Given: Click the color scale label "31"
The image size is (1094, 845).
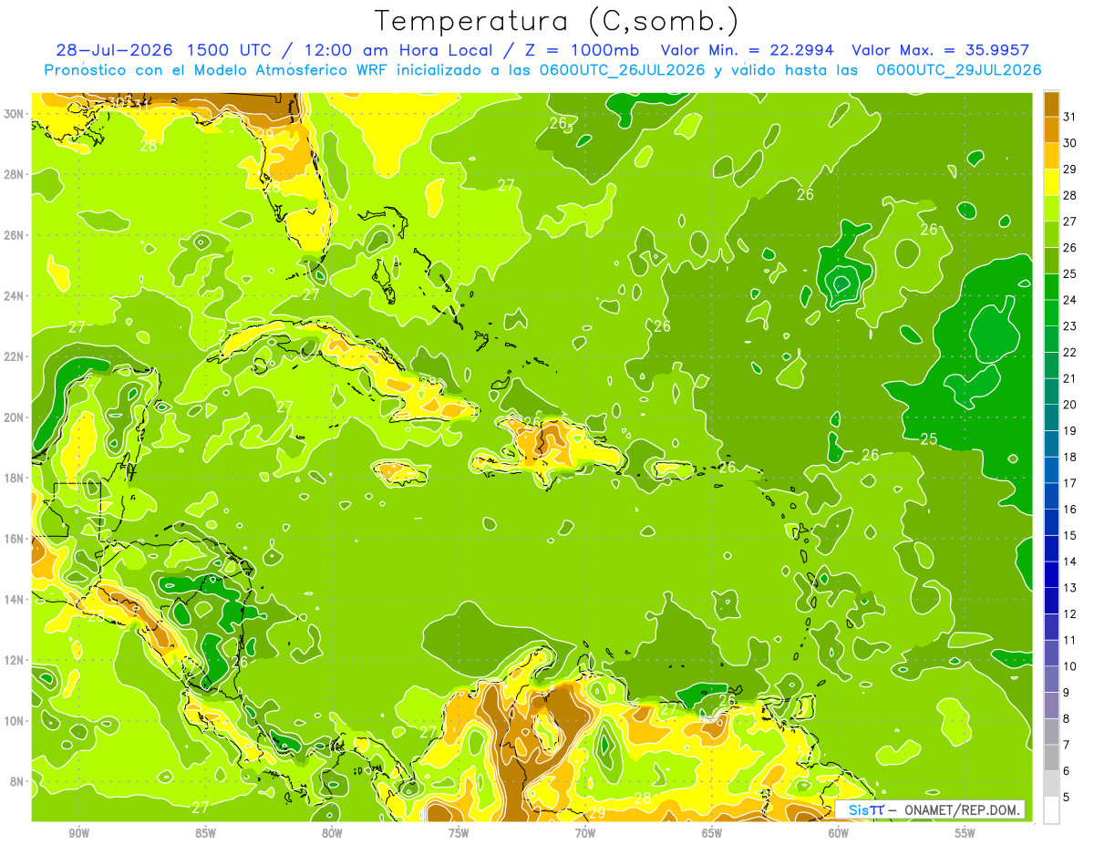Looking at the screenshot, I should pos(1070,117).
